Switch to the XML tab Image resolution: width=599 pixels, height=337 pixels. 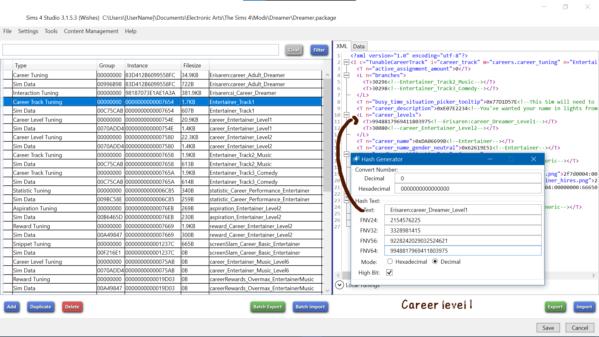point(342,46)
